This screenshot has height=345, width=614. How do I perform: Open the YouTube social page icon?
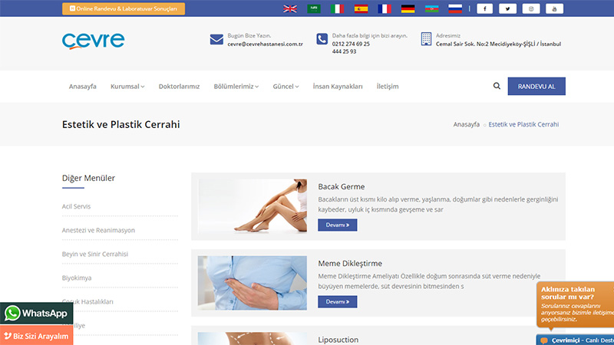(x=554, y=8)
